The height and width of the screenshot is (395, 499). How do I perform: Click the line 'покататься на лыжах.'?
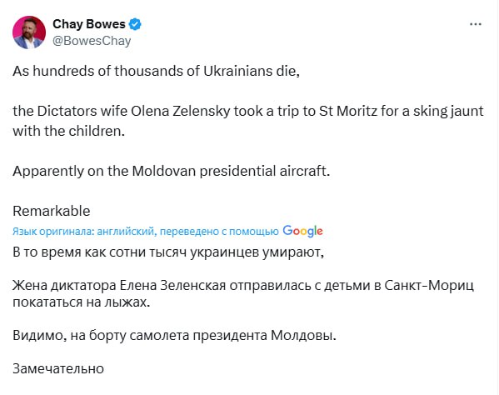click(82, 302)
